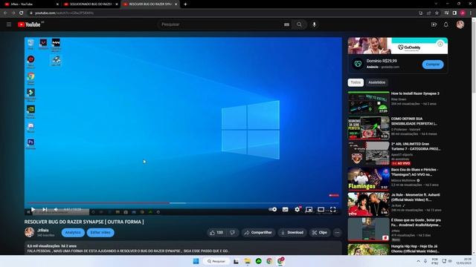
Task: Select the Assistidos filter chip
Action: point(377,82)
